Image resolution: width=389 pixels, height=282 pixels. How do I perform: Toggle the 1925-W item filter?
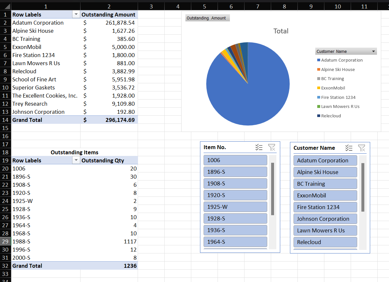click(x=235, y=206)
